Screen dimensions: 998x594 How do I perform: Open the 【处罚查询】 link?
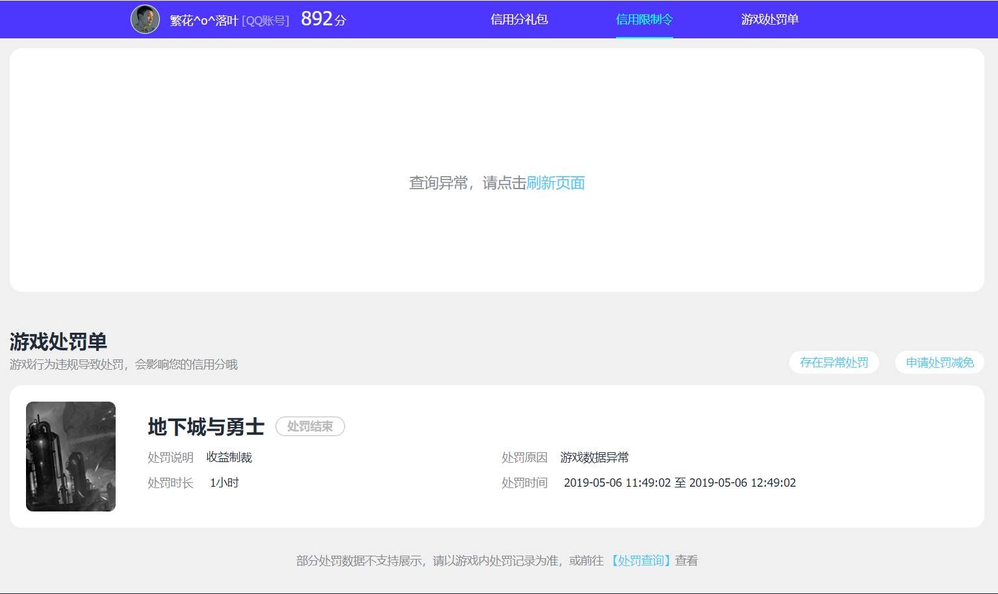click(641, 560)
